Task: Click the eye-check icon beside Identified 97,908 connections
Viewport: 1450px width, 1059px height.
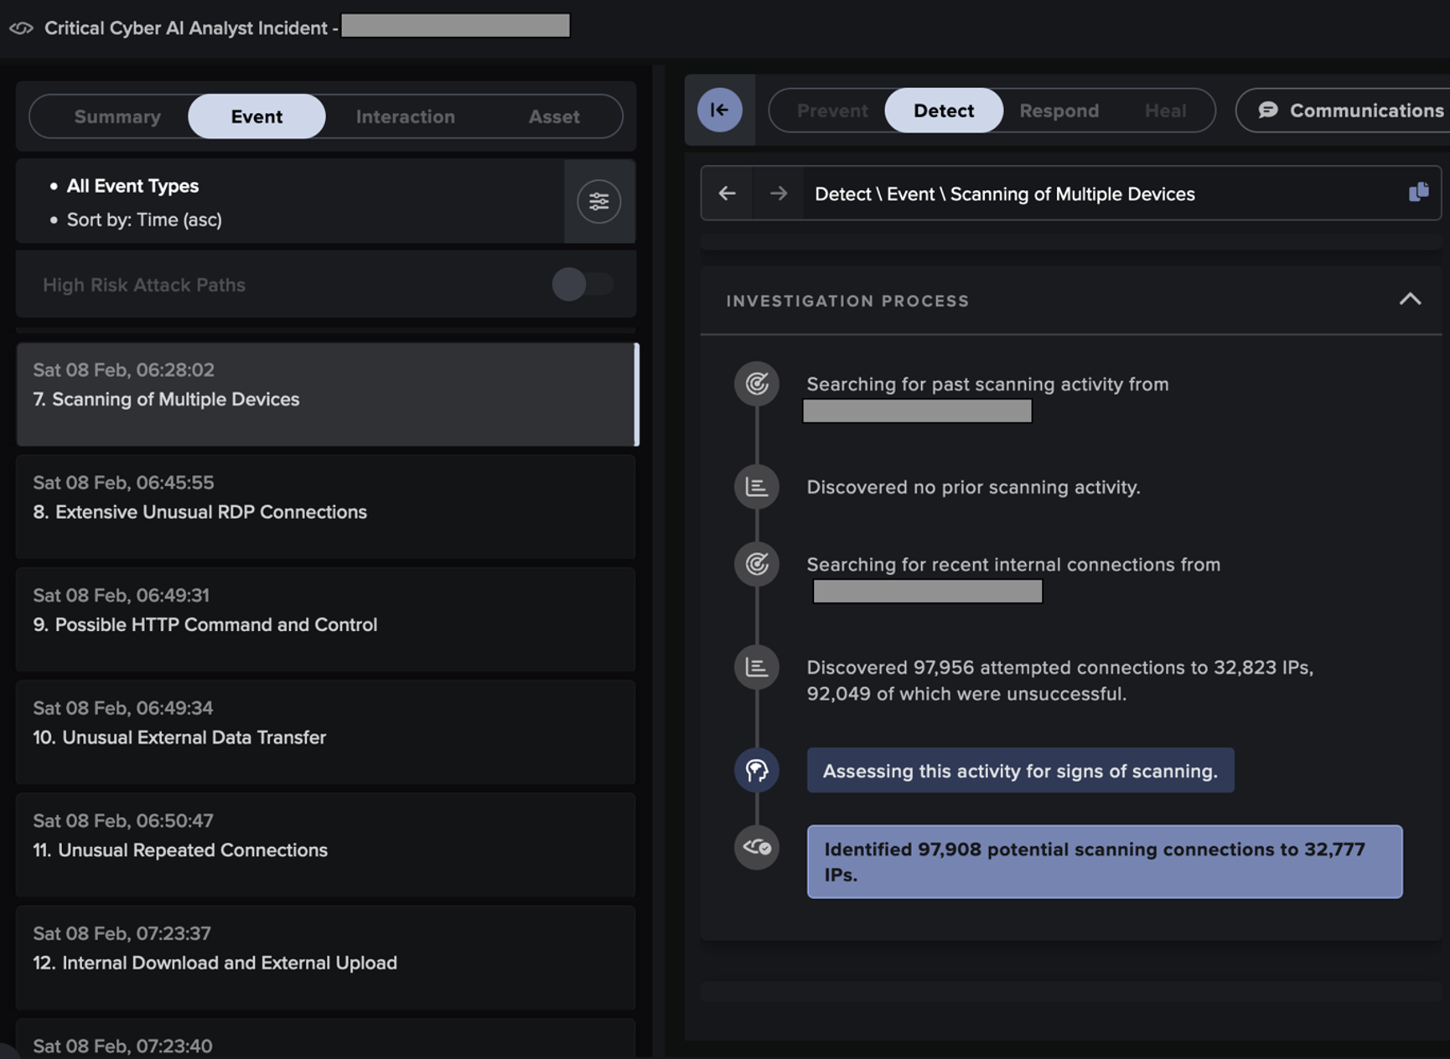Action: pos(756,847)
